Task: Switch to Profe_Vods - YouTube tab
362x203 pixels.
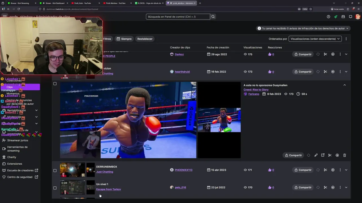Action: pos(86,3)
